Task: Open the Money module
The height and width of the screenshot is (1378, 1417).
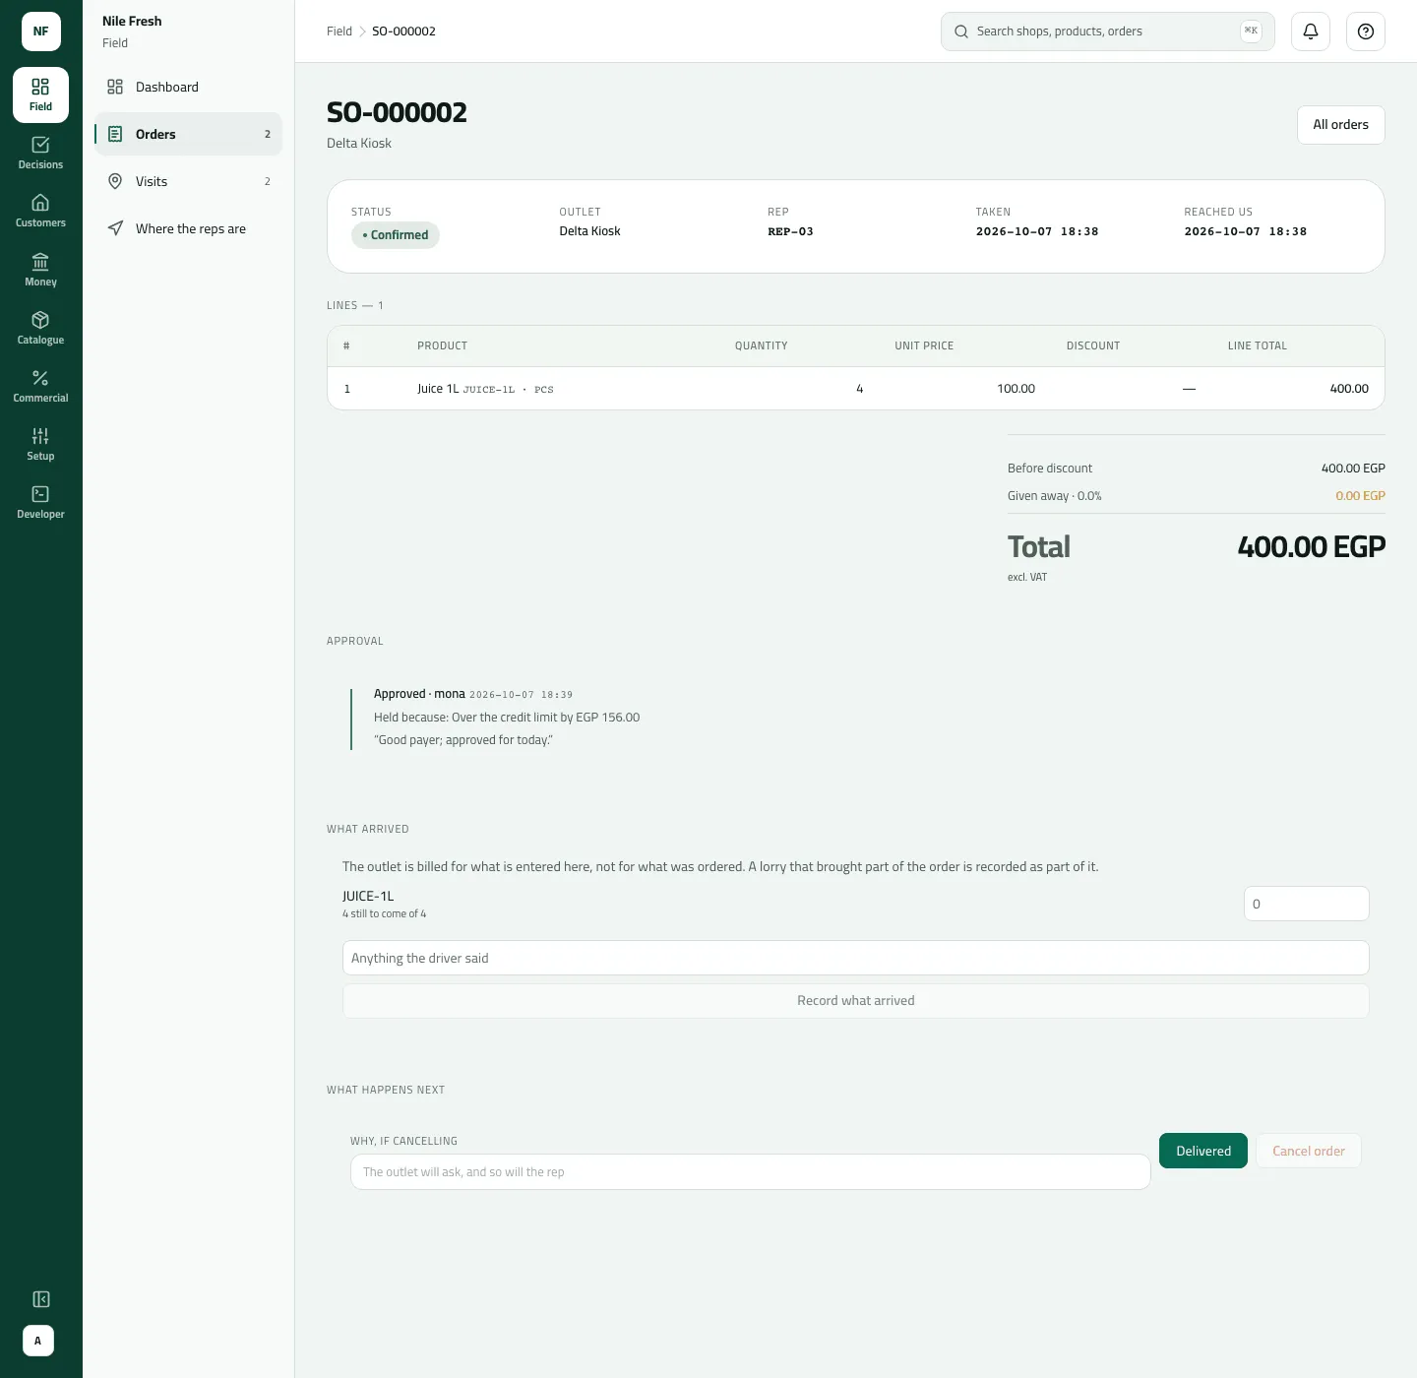Action: (40, 270)
